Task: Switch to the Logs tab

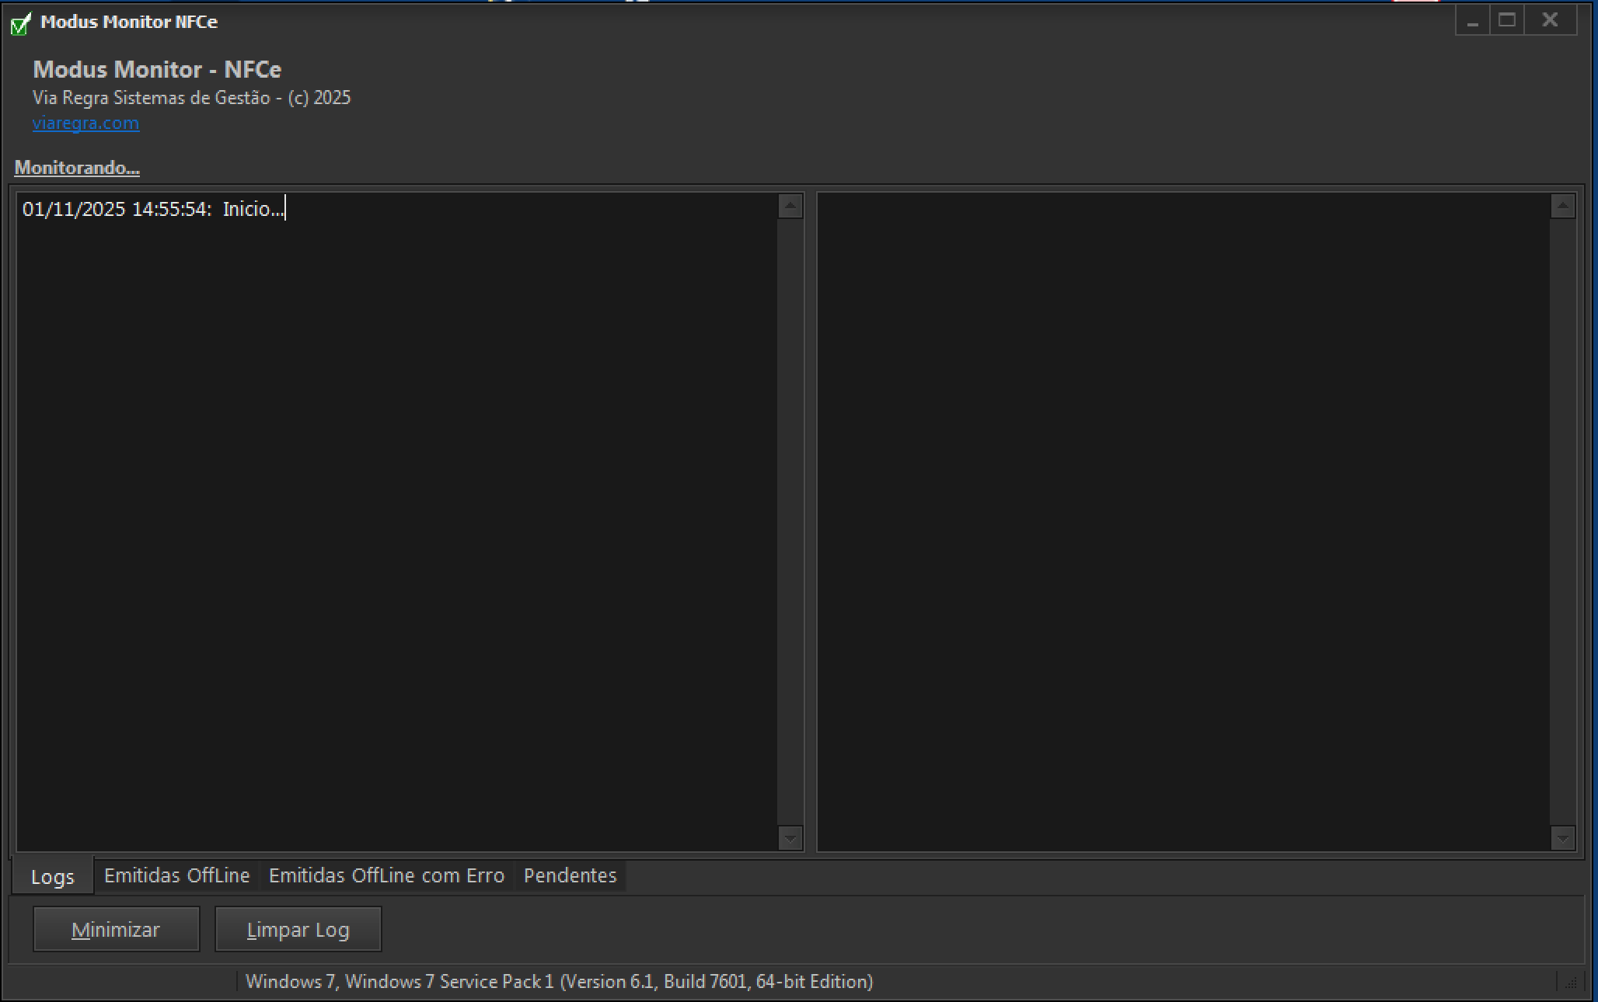Action: coord(52,876)
